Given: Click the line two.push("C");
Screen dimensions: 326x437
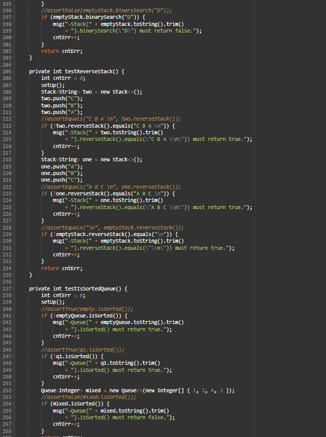Looking at the screenshot, I should pos(62,99).
